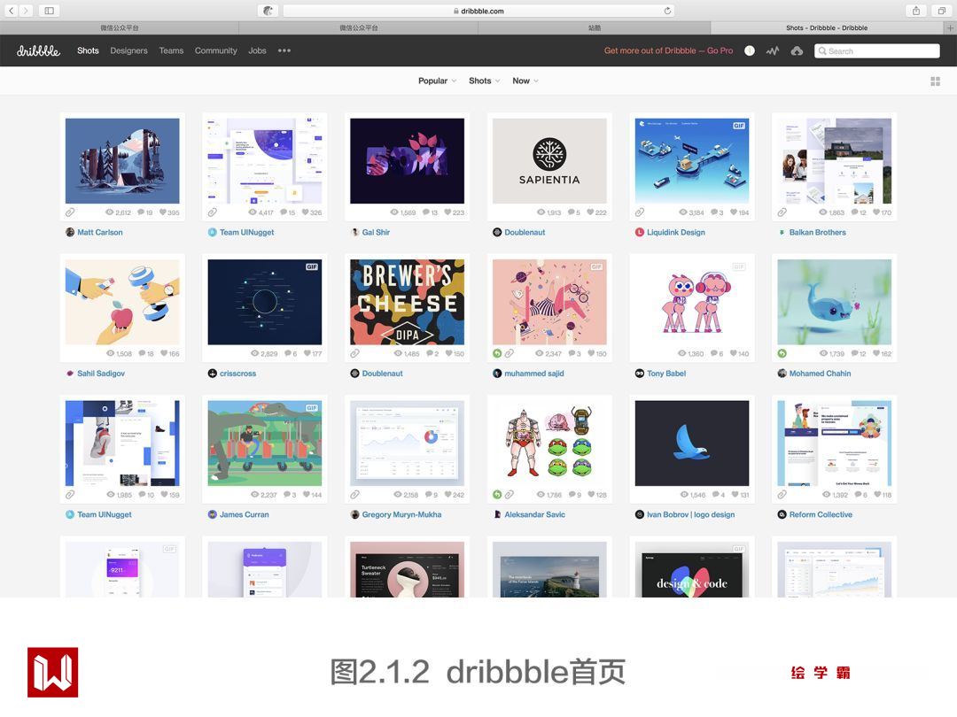The height and width of the screenshot is (717, 957).
Task: Open the Jobs nav item
Action: tap(257, 50)
